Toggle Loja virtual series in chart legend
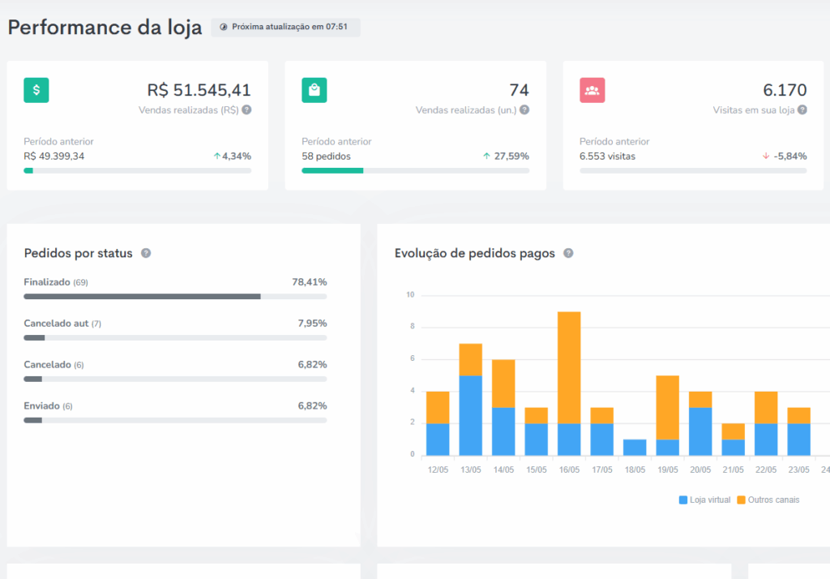The width and height of the screenshot is (830, 579). [704, 500]
